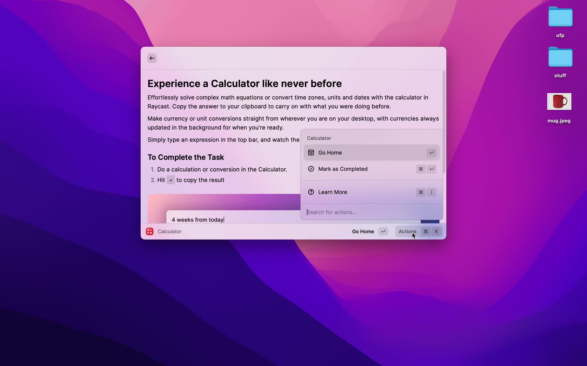Image resolution: width=587 pixels, height=366 pixels.
Task: Click Go Home button in bottom bar
Action: pos(363,231)
